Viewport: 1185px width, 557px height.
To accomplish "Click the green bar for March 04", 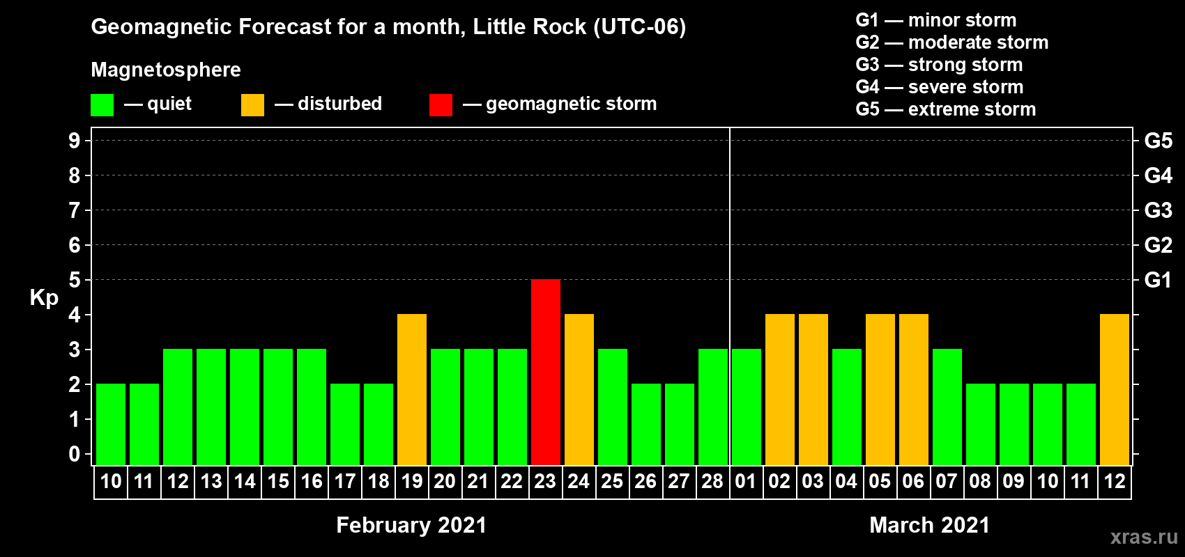I will click(847, 407).
